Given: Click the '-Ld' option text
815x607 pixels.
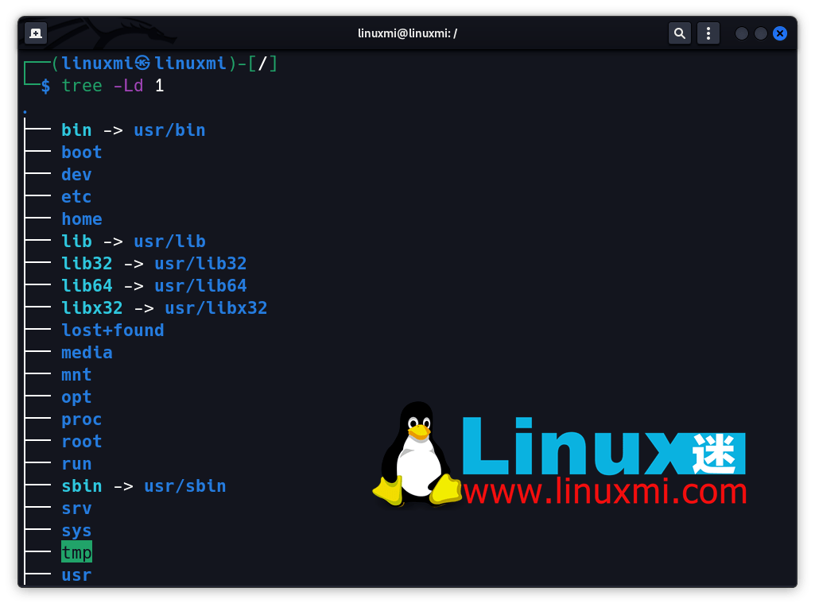Looking at the screenshot, I should point(128,85).
